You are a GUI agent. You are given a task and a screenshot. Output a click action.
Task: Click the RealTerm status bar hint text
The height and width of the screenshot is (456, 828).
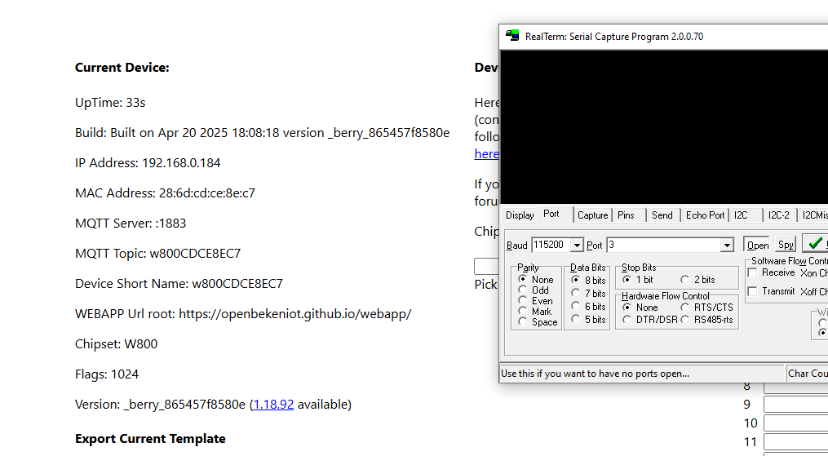coord(596,373)
